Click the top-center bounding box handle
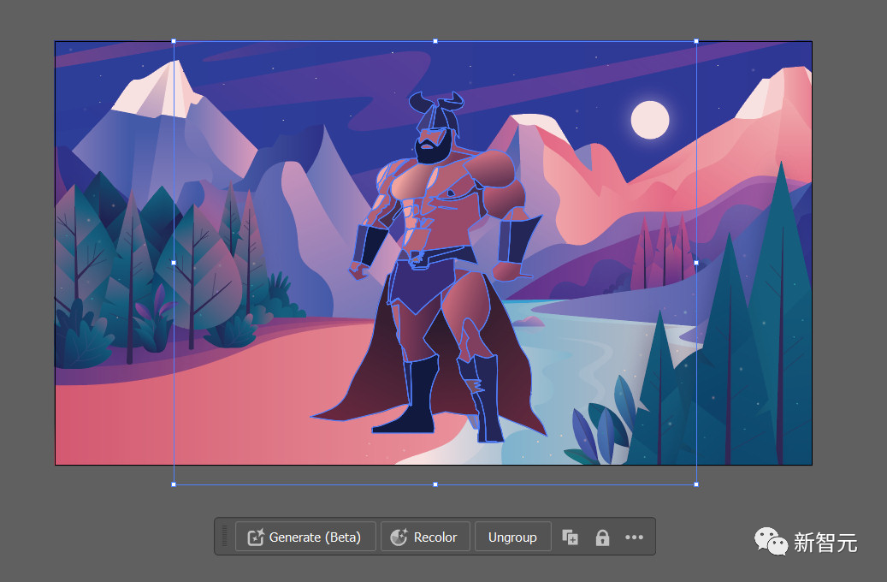The height and width of the screenshot is (582, 887). [x=435, y=41]
